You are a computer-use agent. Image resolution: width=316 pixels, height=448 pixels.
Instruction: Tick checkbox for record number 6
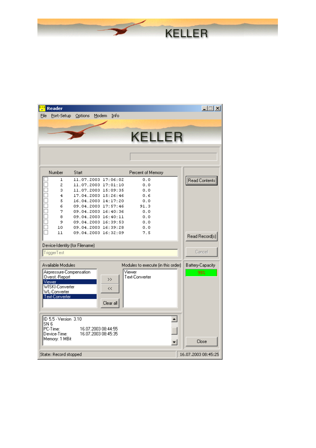[x=46, y=206]
